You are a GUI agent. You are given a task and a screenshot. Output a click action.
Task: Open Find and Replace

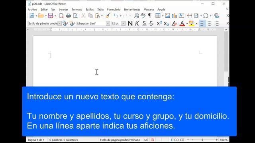pyautogui.click(x=136, y=16)
